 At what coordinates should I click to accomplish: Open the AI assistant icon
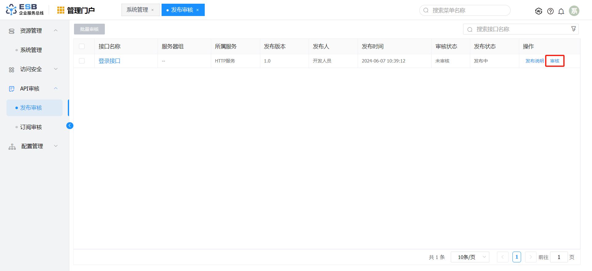point(539,11)
